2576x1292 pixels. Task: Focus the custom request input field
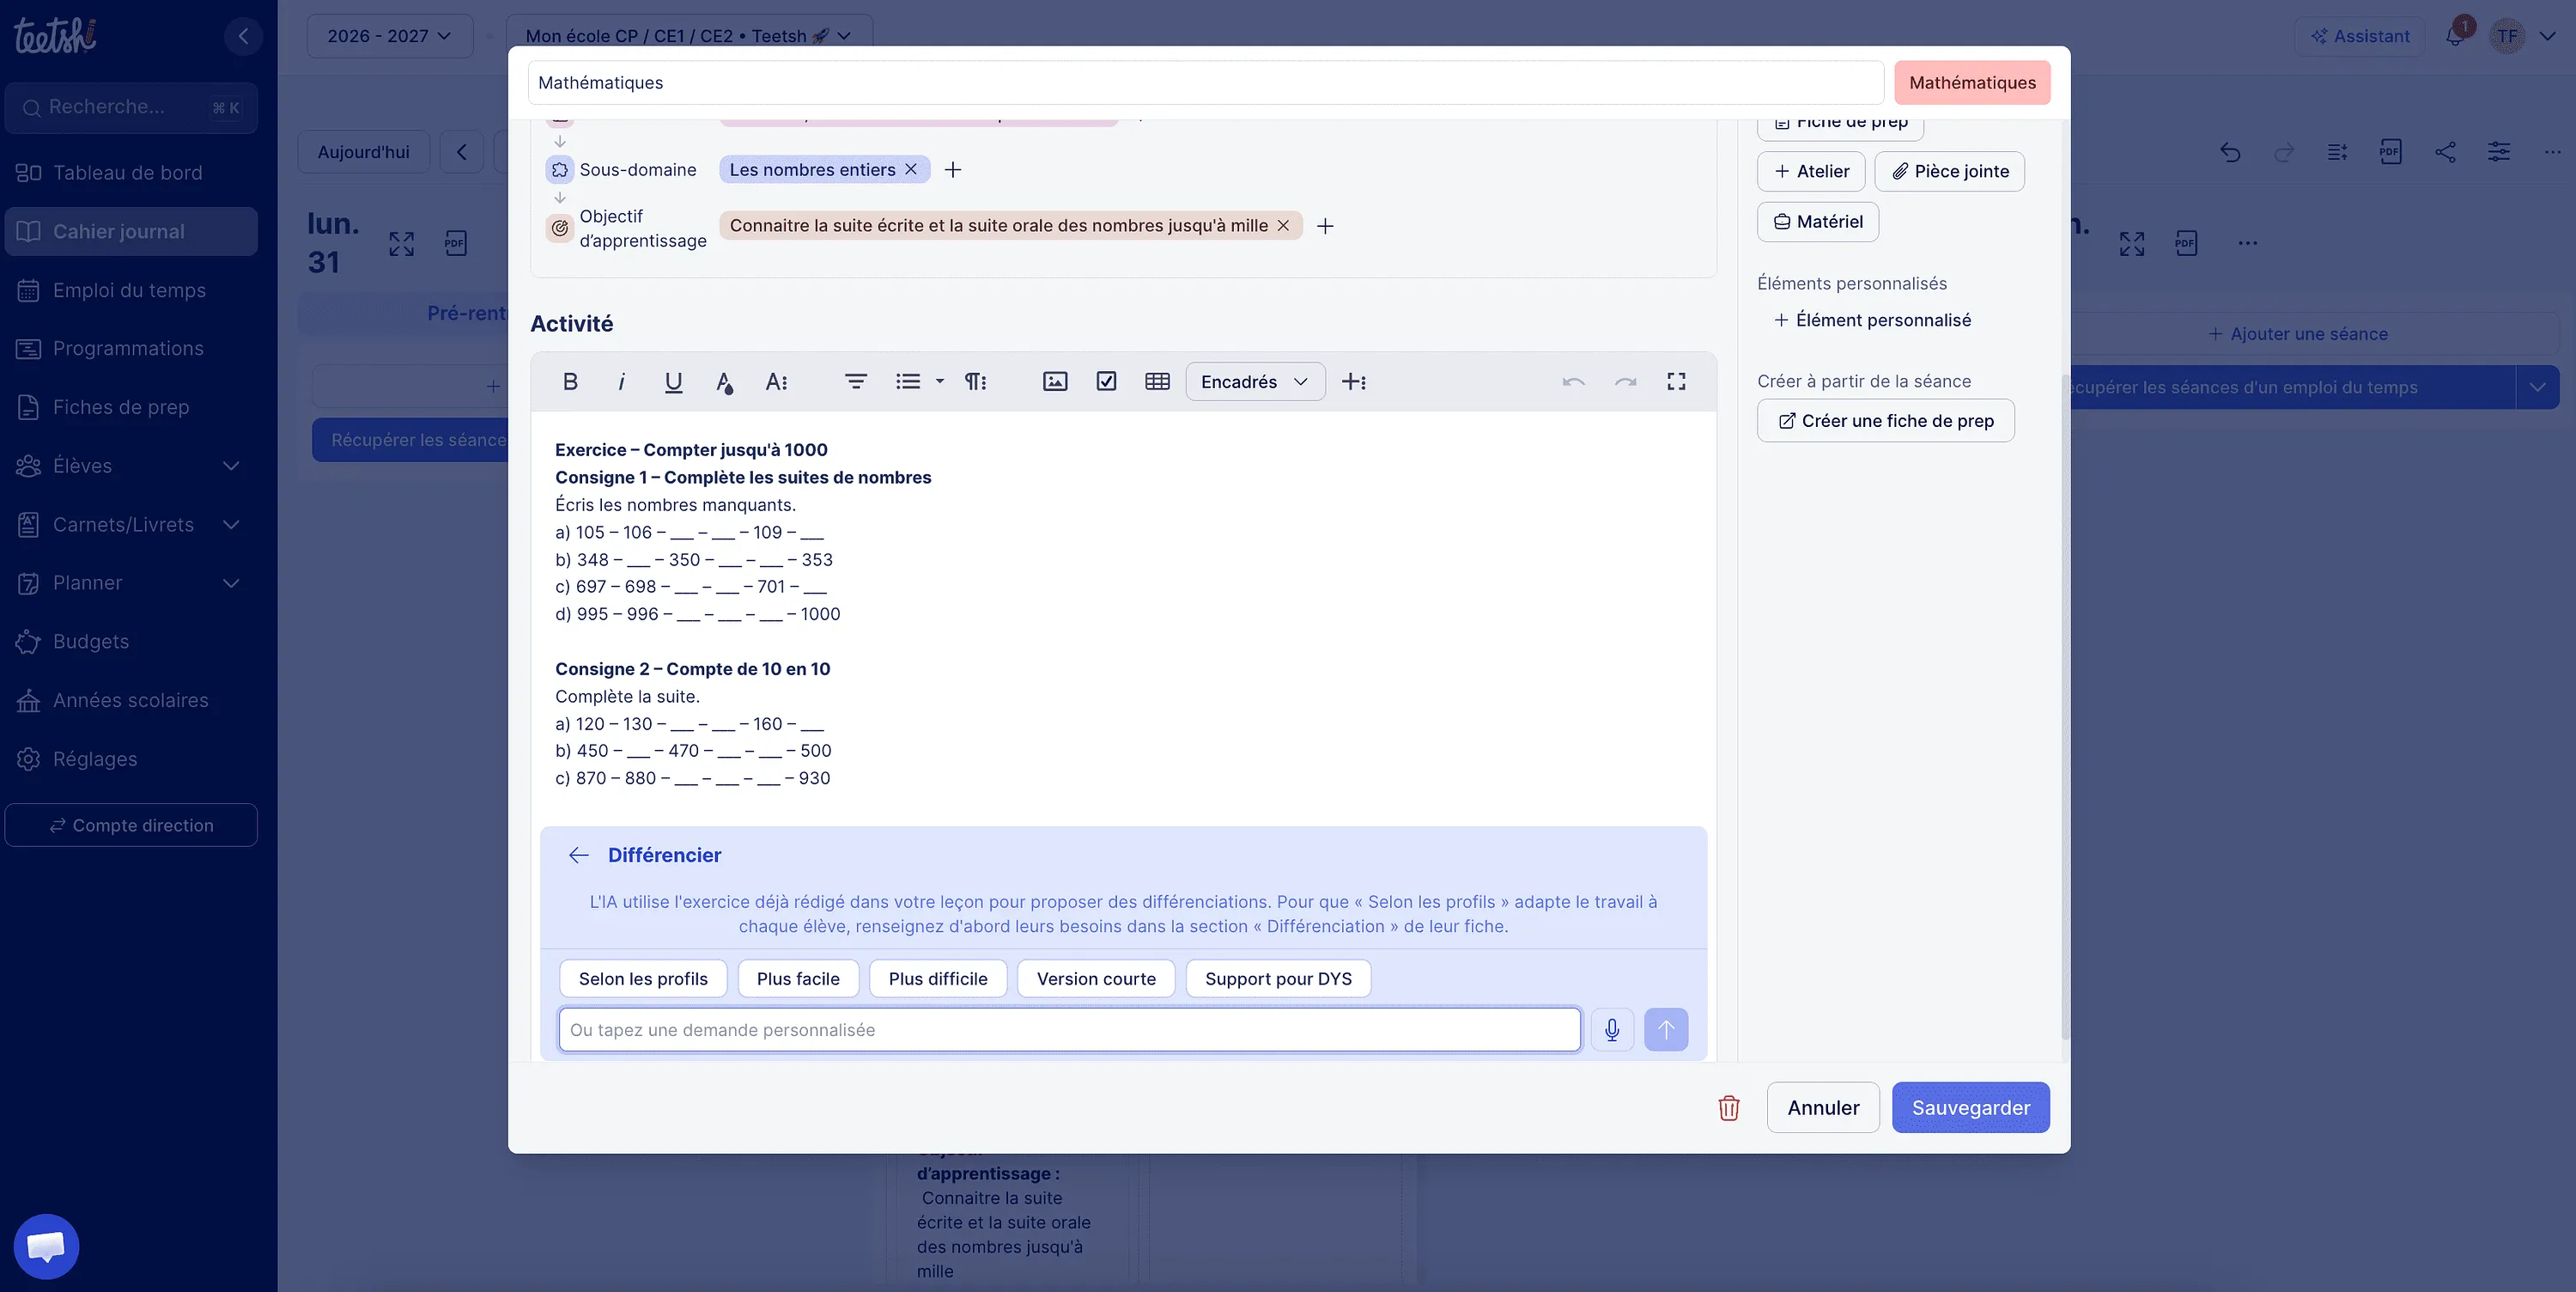[1070, 1030]
